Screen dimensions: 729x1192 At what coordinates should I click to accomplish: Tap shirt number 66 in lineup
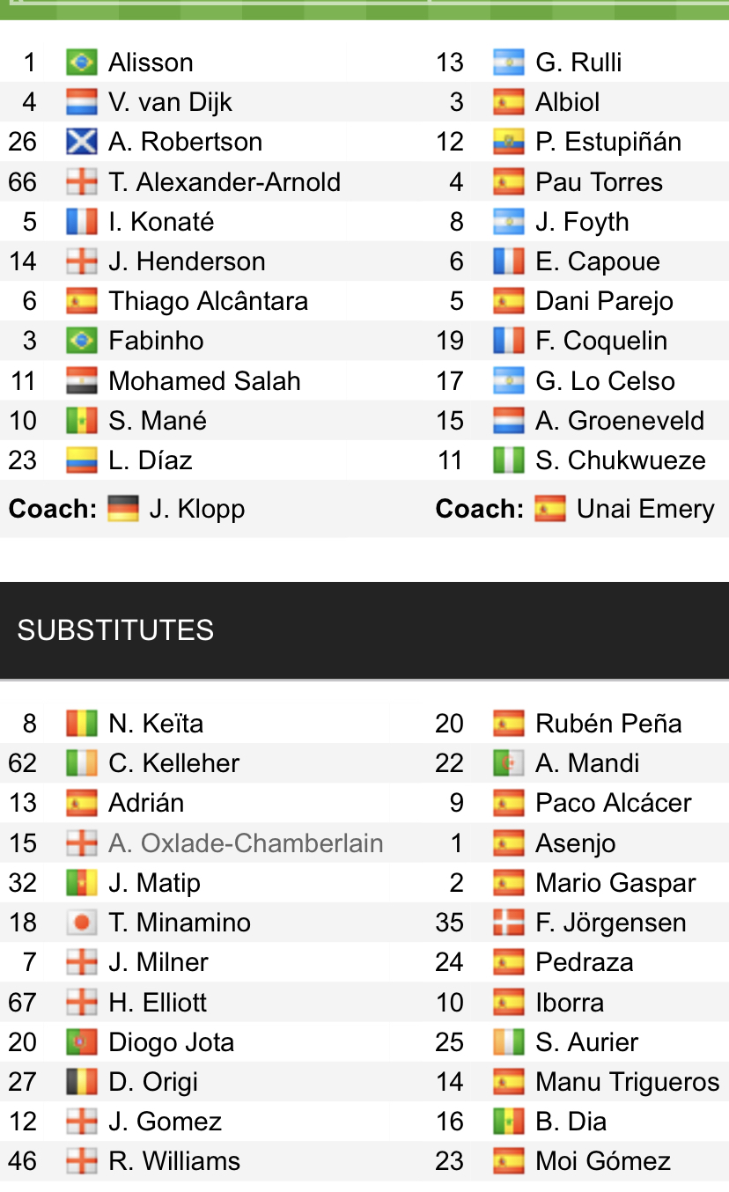point(23,182)
